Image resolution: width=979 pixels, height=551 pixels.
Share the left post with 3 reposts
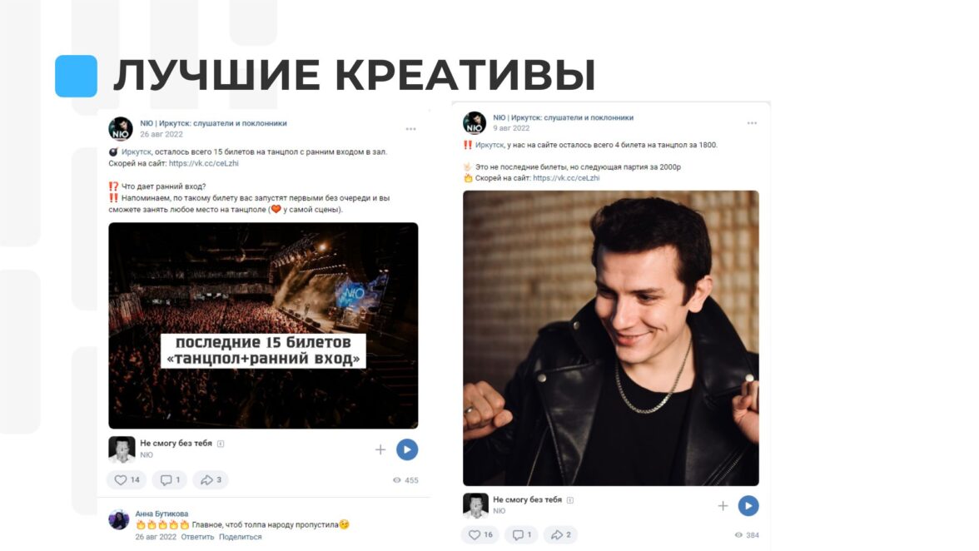211,480
